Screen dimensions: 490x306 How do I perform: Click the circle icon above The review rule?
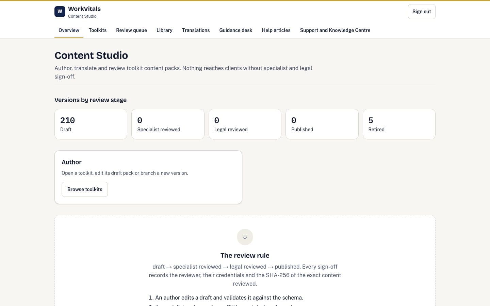point(245,237)
